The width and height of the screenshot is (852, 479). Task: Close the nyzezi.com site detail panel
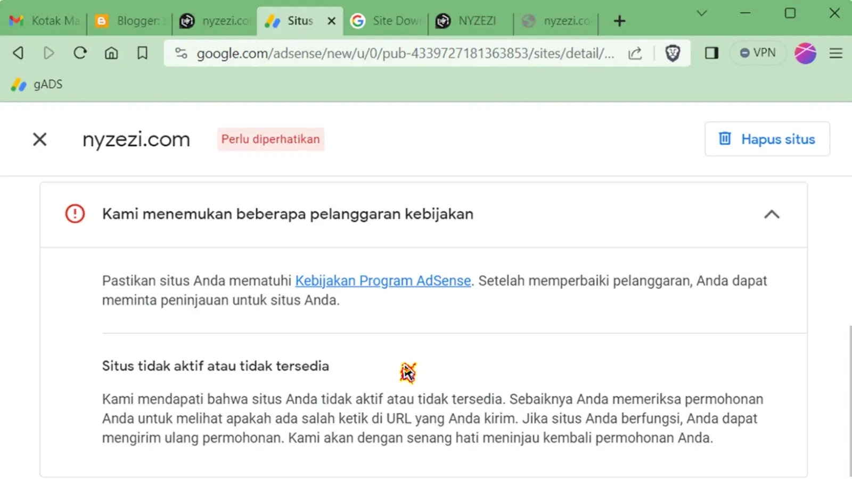pyautogui.click(x=40, y=139)
